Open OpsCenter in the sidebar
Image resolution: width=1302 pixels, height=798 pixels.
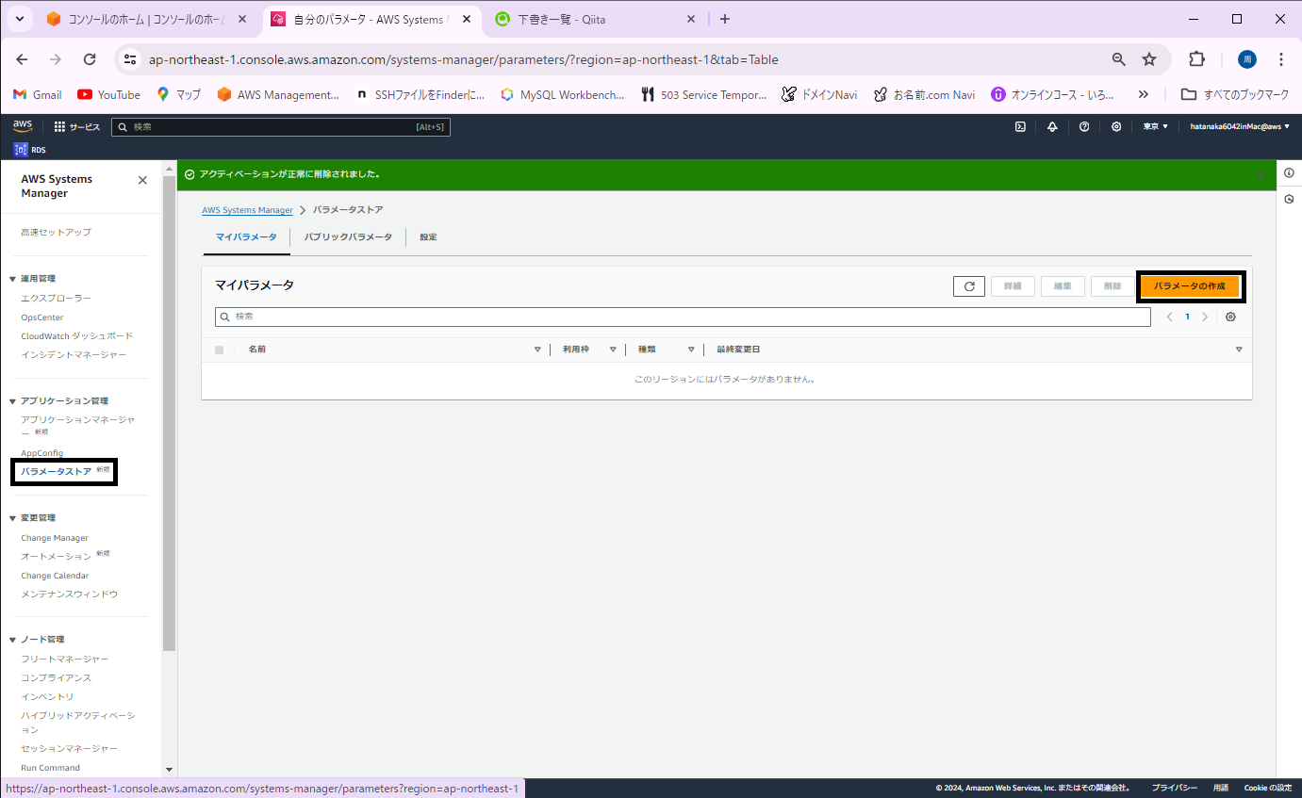(42, 318)
